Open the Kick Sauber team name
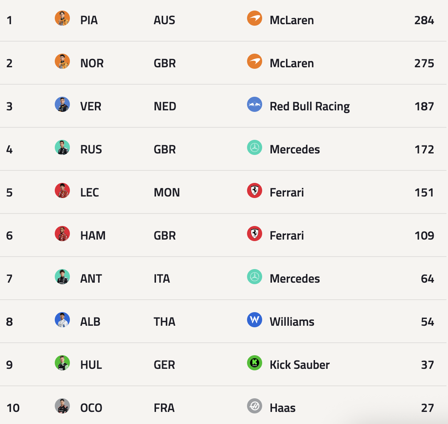This screenshot has height=424, width=448. [300, 365]
